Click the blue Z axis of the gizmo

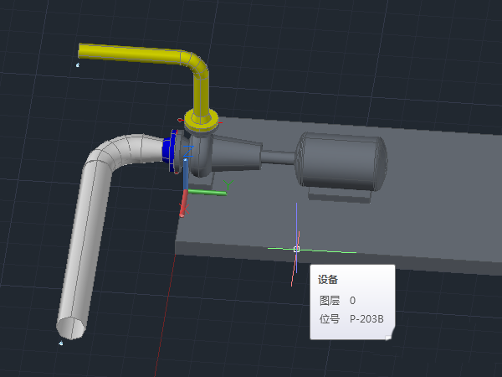(186, 173)
